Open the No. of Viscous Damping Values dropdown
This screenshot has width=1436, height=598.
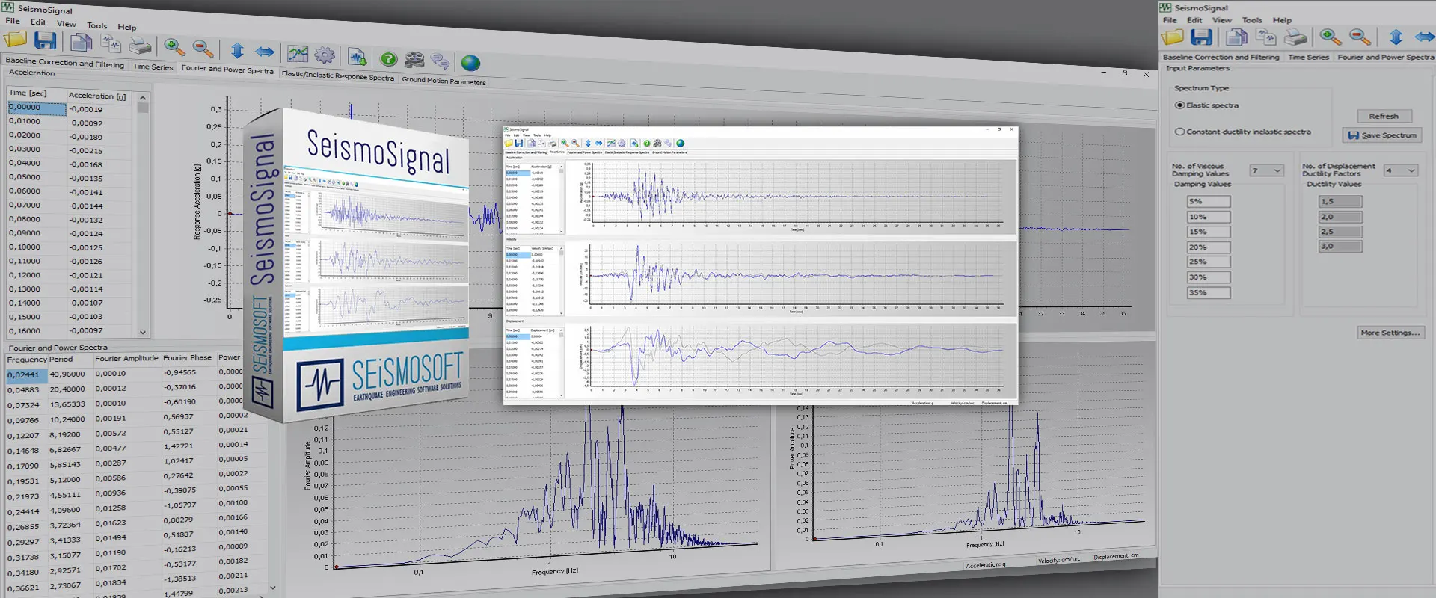[x=1266, y=171]
